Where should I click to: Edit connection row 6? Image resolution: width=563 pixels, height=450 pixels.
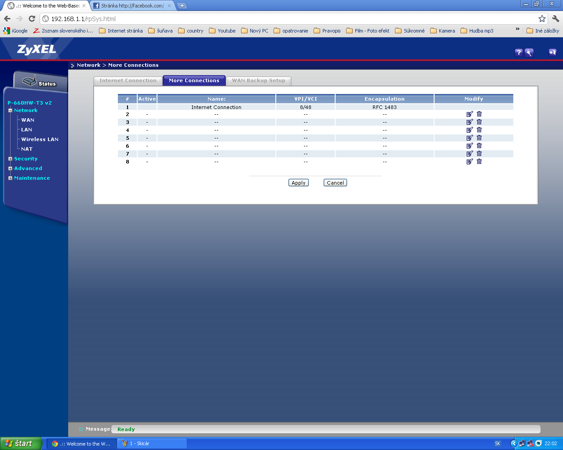pos(470,146)
